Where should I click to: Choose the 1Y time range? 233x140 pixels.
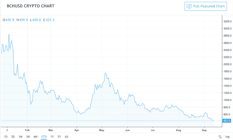pyautogui.click(x=52, y=137)
